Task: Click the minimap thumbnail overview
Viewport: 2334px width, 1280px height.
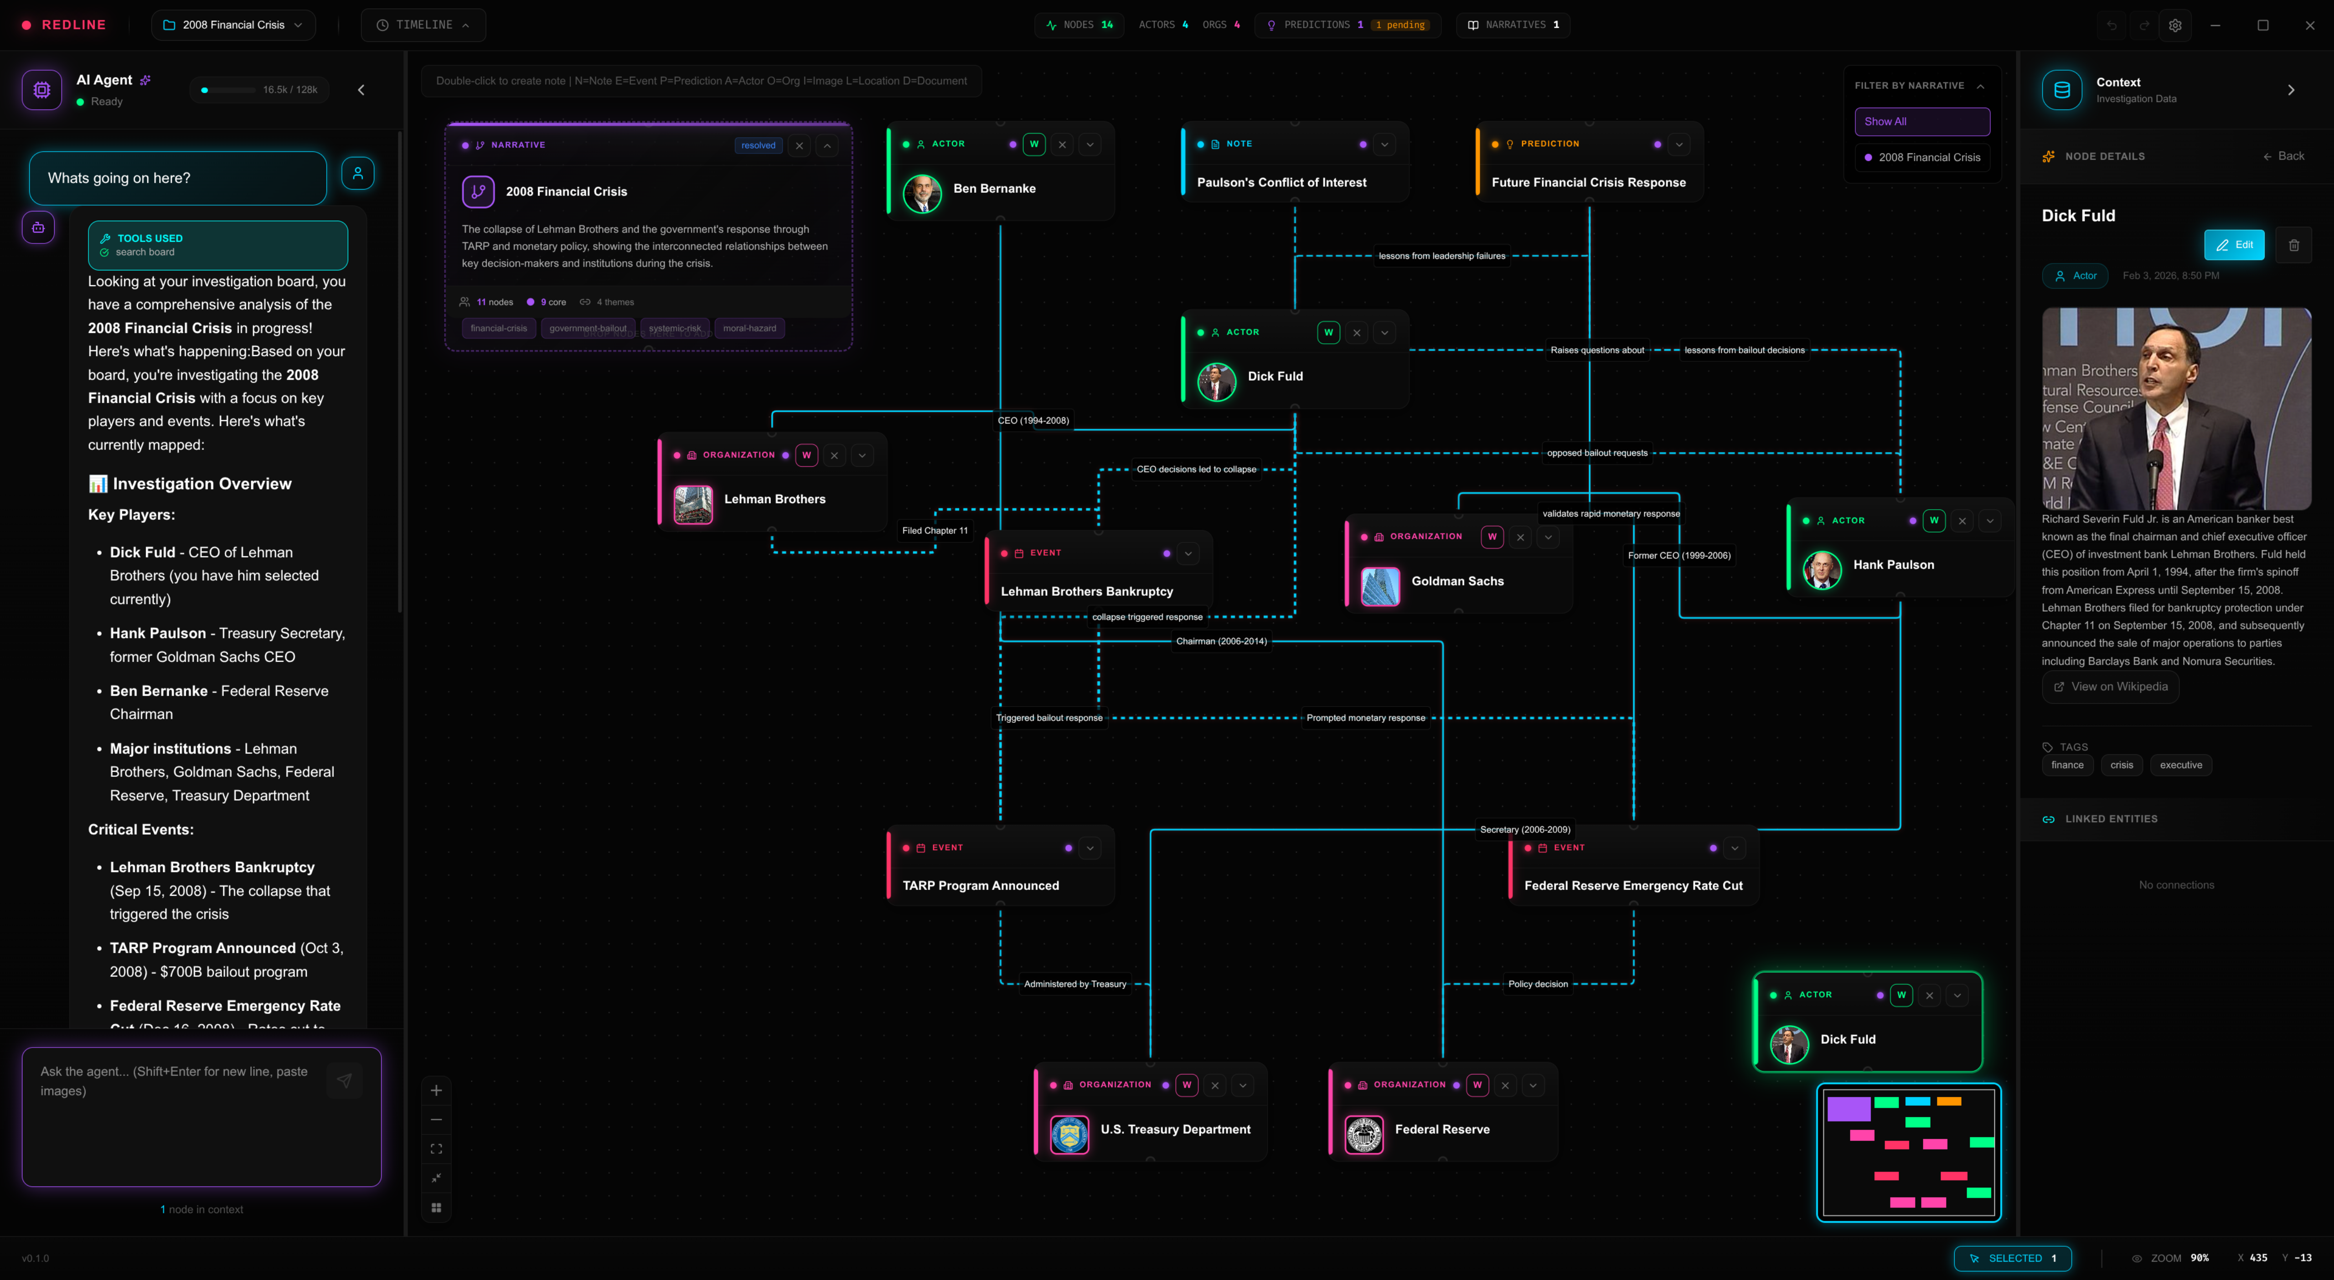Action: pos(1908,1153)
